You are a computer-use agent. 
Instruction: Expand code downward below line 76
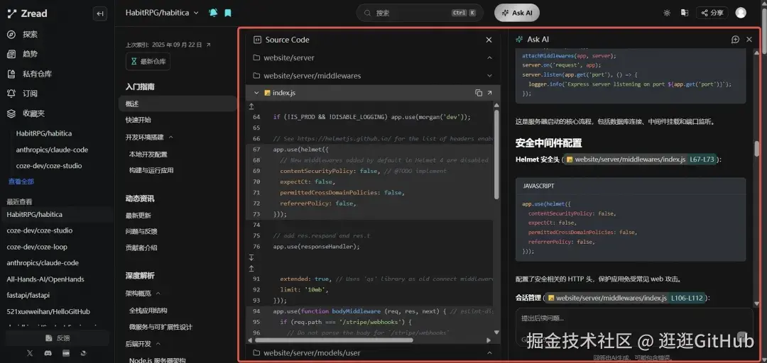[251, 257]
